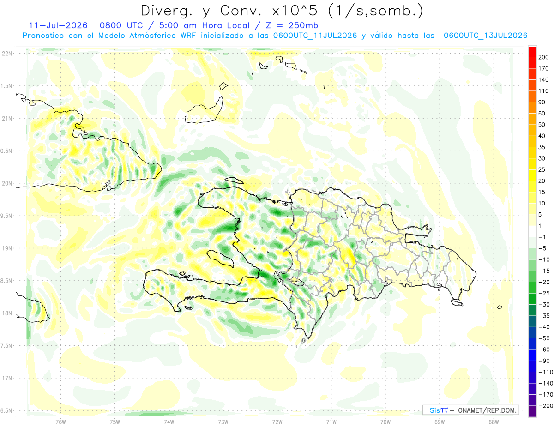Click the '1.5N' axis label
The image size is (554, 428).
pos(7,86)
